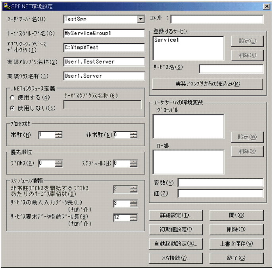This screenshot has height=269, width=273.
Task: Click the 設定(W) environment variable button
Action: (247, 137)
